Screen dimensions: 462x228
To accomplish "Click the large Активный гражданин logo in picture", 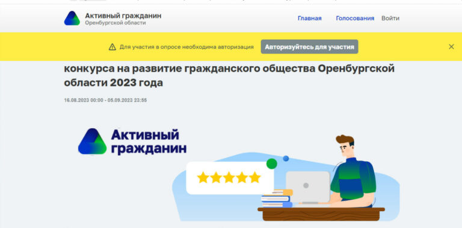I will [132, 142].
